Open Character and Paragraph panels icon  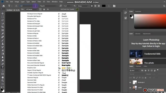pyautogui.click(x=114, y=6)
